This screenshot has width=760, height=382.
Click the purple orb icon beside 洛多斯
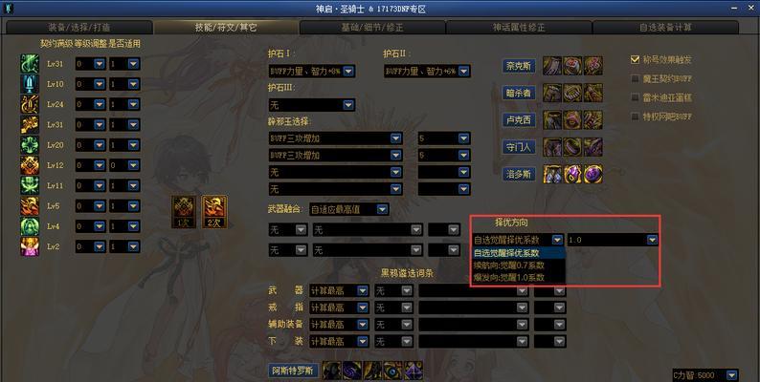point(593,174)
